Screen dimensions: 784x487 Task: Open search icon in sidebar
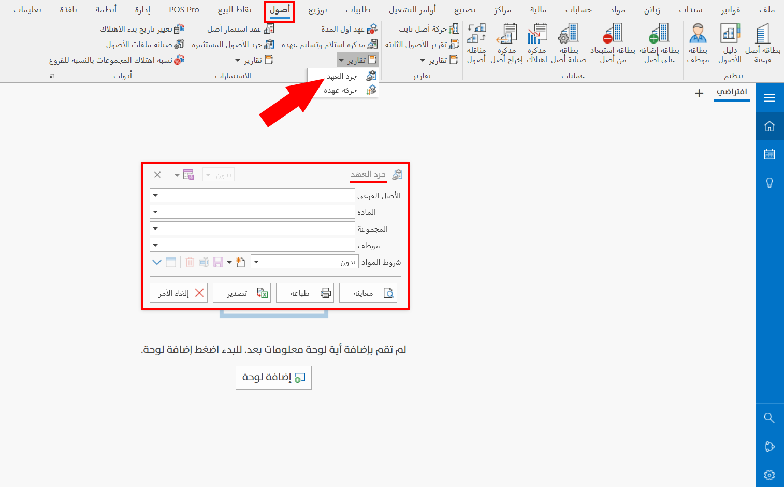(770, 418)
